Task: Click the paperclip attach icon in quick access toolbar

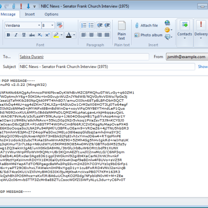Action: tap(14, 6)
